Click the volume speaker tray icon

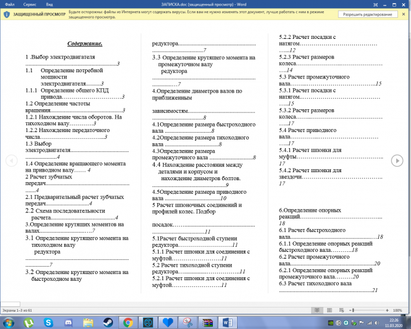point(377,323)
